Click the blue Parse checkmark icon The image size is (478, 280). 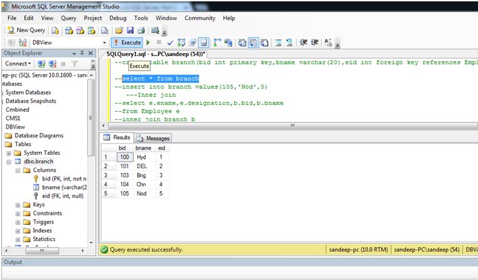coord(170,42)
